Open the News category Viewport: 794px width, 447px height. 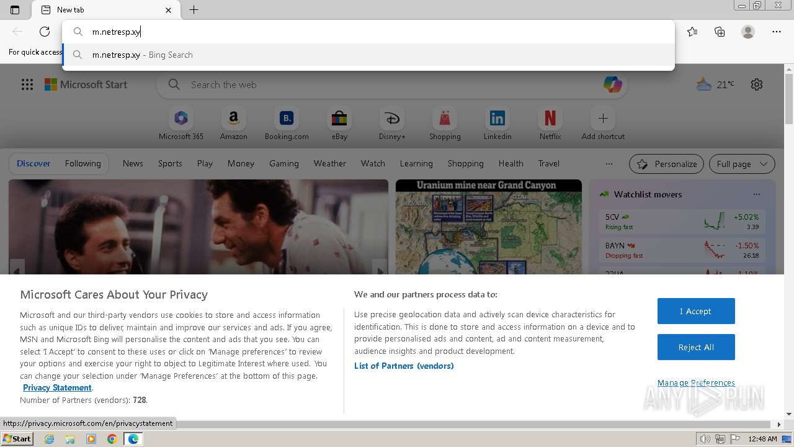pos(133,163)
